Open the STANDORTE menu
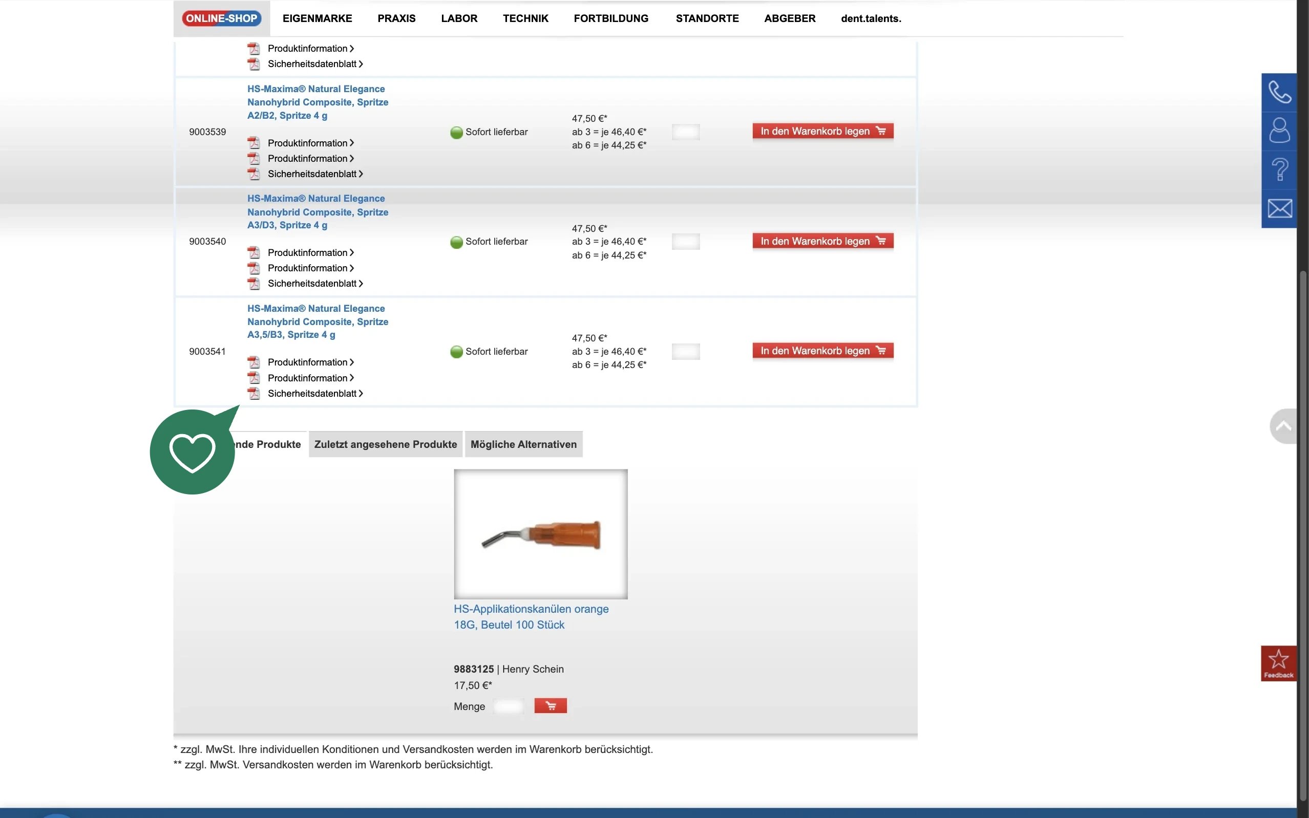 click(707, 18)
